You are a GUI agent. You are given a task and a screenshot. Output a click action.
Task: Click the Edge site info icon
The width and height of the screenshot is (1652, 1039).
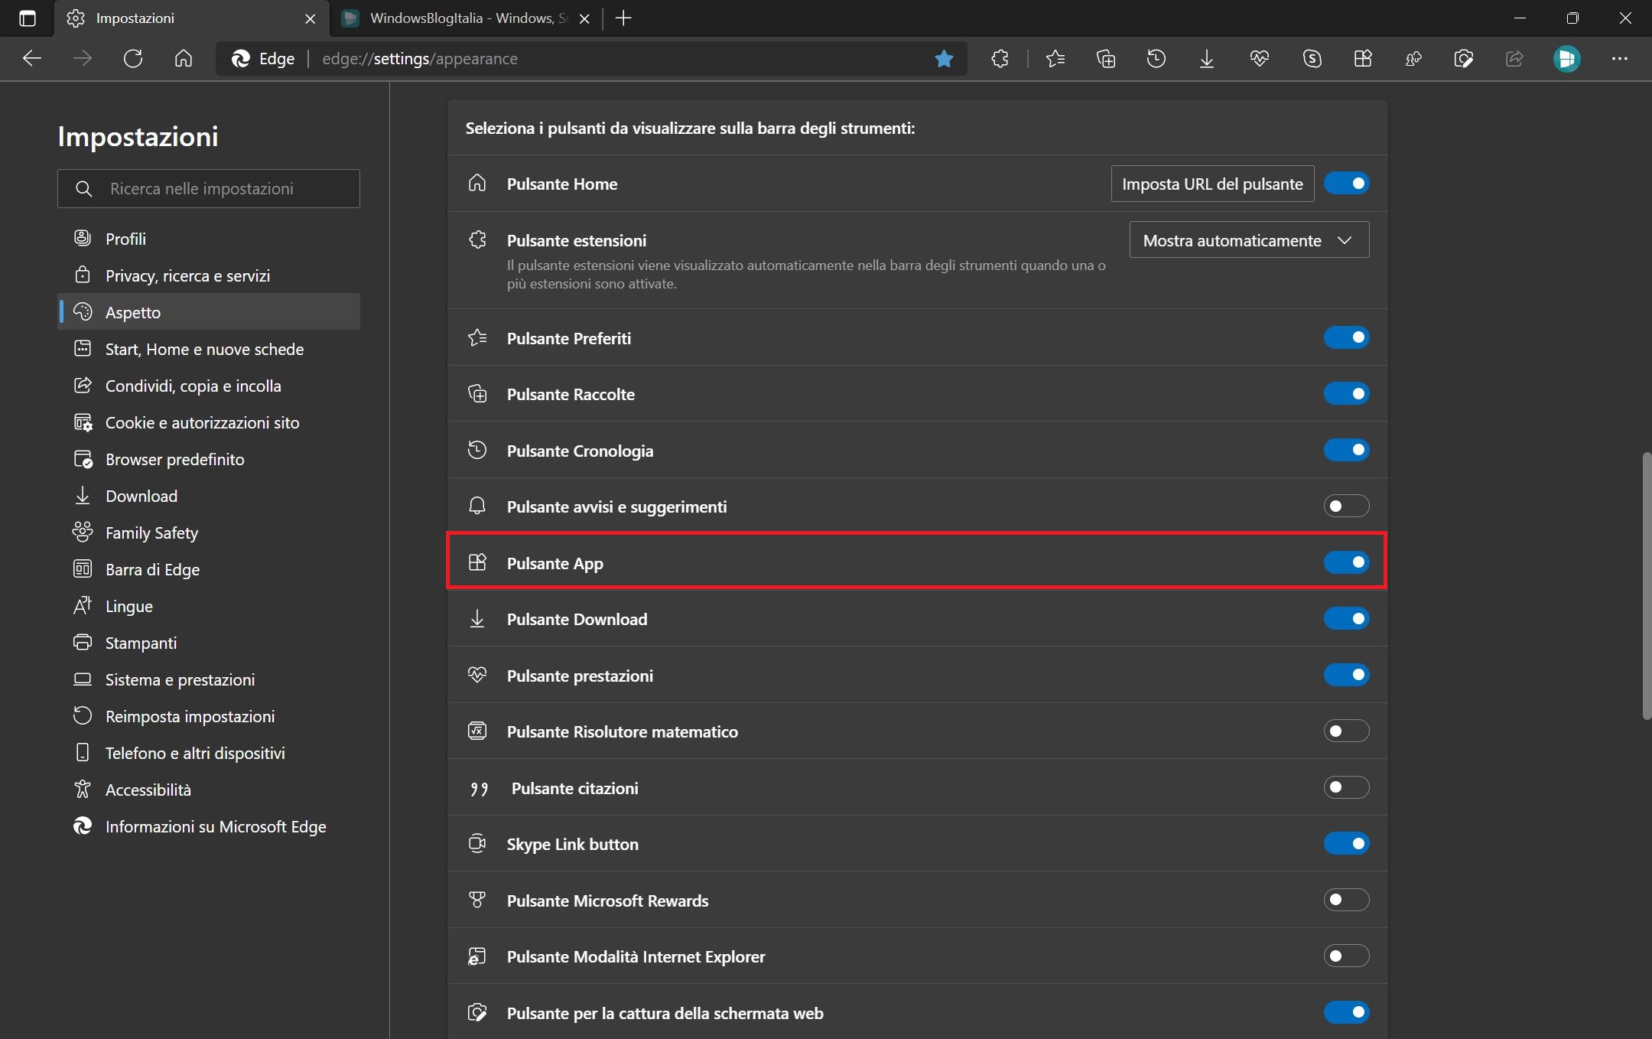coord(263,59)
